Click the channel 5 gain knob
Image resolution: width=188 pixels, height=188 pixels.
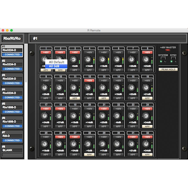click(103, 59)
